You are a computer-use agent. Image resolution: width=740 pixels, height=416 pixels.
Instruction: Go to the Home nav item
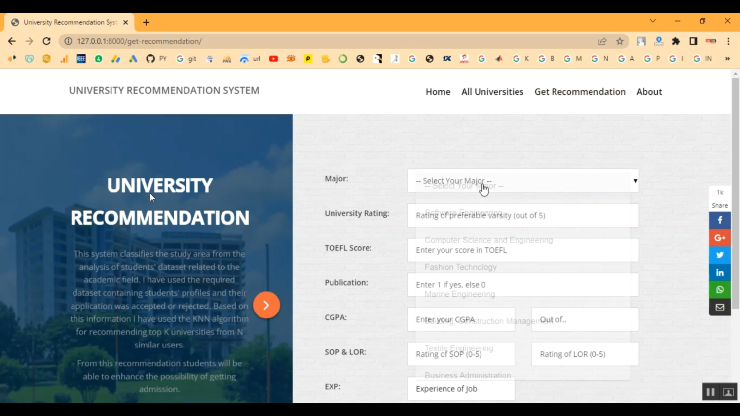pos(438,92)
